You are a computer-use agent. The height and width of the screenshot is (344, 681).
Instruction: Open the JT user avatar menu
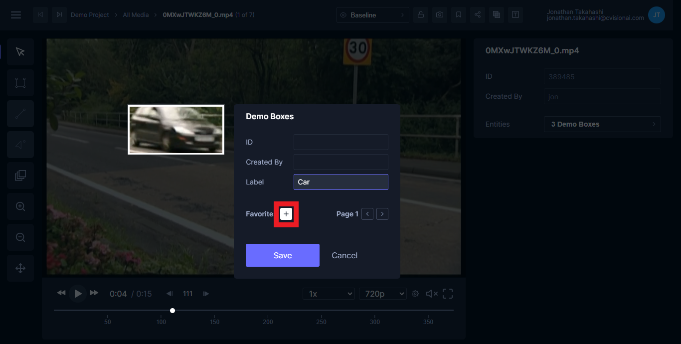click(x=657, y=15)
